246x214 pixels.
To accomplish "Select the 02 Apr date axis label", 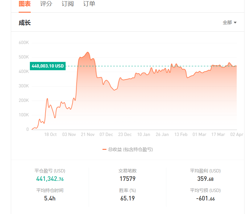I will coord(237,134).
